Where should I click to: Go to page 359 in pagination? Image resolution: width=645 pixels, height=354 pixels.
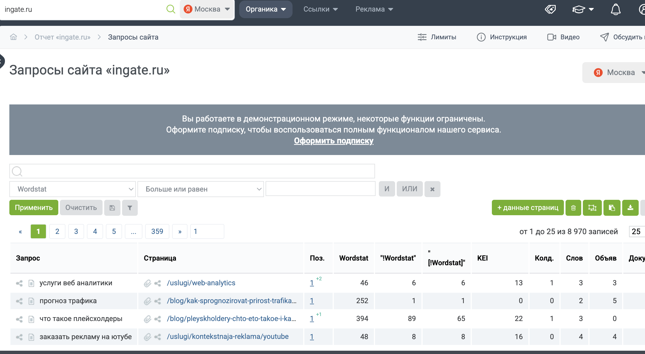coord(157,231)
